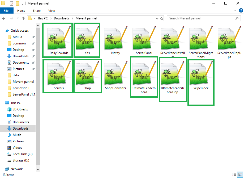Open Customize Quick Access Toolbar dropdown
The width and height of the screenshot is (244, 178).
pos(22,3)
